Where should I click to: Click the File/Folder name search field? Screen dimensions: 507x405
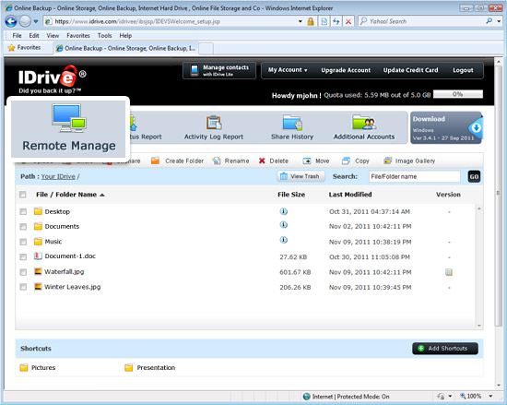pyautogui.click(x=415, y=176)
